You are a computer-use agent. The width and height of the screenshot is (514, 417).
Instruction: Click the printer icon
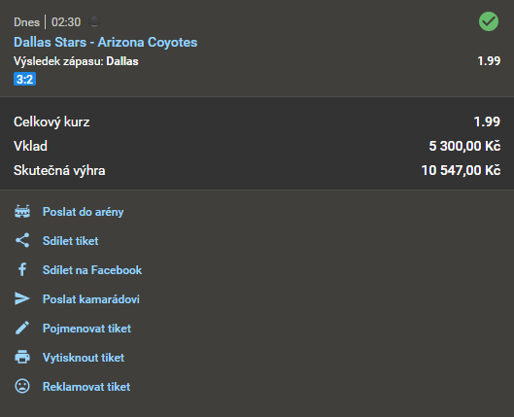[22, 357]
